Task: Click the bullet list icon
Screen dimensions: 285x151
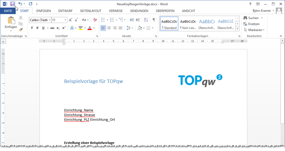Action: [x=103, y=20]
